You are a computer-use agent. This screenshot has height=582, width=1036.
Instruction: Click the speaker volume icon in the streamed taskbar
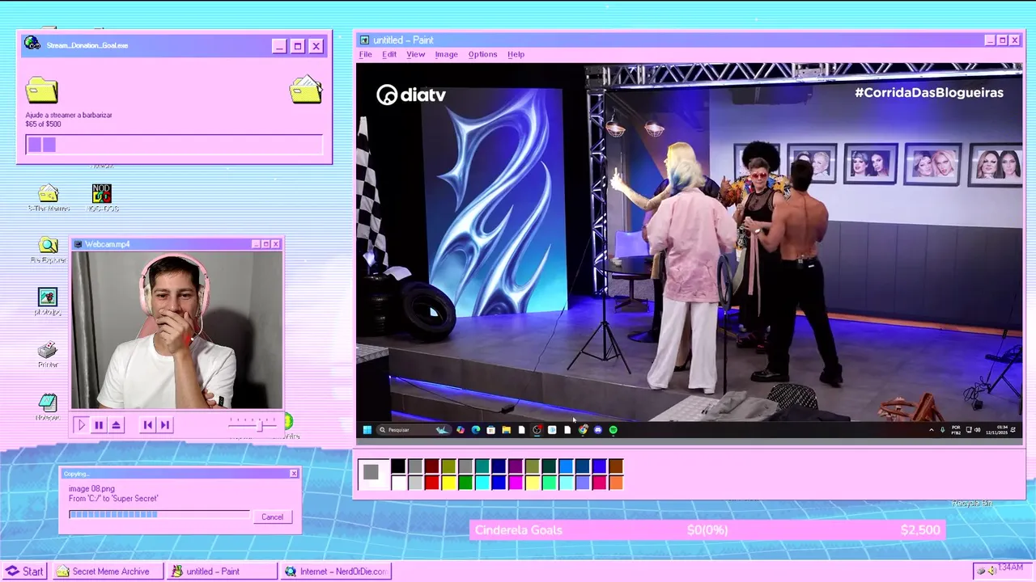[978, 430]
